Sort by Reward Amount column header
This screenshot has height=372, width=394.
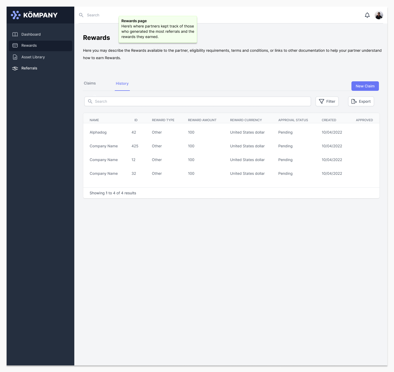coord(202,120)
